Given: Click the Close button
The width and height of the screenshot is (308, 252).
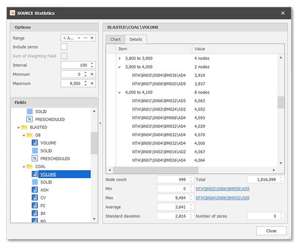Looking at the screenshot, I should click(x=271, y=231).
